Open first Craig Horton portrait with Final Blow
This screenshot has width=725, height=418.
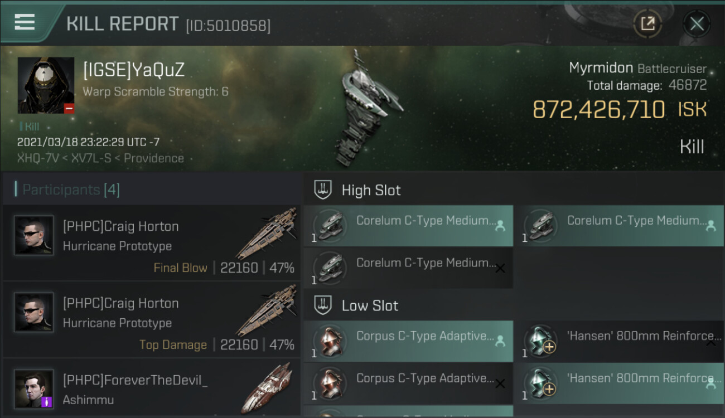click(x=34, y=236)
